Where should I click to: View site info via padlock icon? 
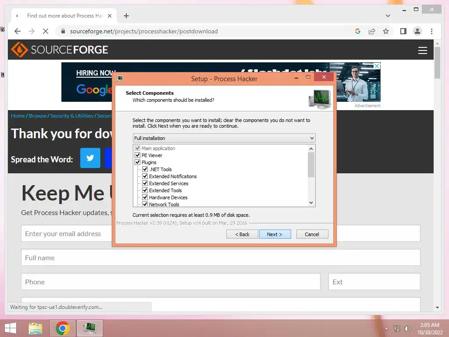pyautogui.click(x=63, y=31)
